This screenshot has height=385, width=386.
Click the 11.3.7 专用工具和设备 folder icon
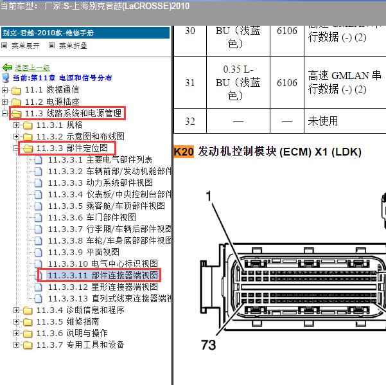tap(28, 345)
